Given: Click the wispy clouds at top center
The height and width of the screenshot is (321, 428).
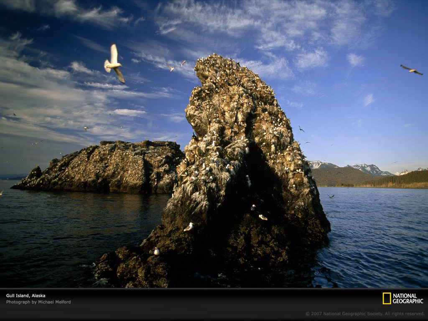Looking at the screenshot, I should pos(251,21).
